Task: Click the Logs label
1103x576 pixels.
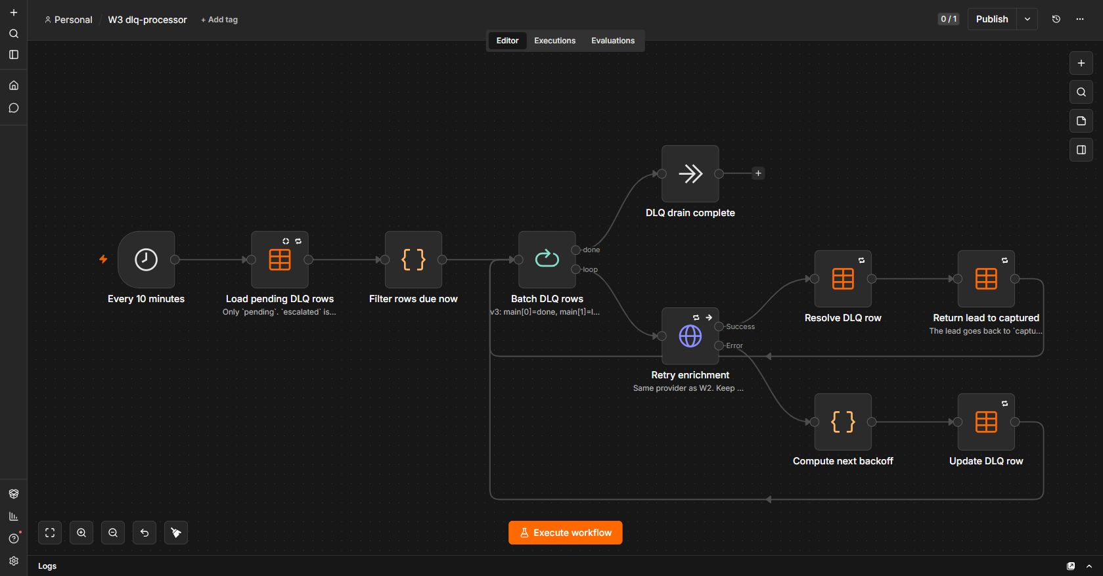Action: (x=47, y=566)
